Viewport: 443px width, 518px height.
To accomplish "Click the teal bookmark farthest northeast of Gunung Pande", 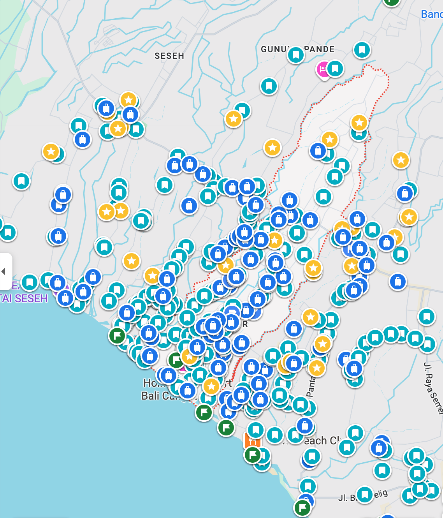I will tap(362, 50).
